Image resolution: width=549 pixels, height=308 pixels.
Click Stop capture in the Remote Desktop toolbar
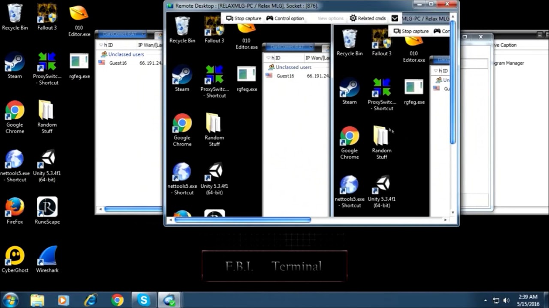(x=244, y=18)
